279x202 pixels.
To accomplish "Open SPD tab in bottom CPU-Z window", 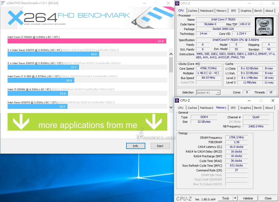I will click(233, 108).
